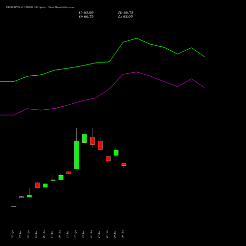Click the close value C: 65.00
This screenshot has width=246, height=246.
pos(86,13)
